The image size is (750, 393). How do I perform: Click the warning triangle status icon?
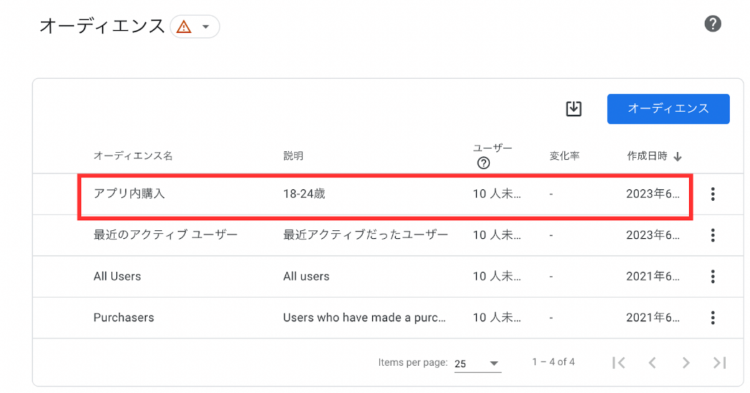pyautogui.click(x=184, y=27)
